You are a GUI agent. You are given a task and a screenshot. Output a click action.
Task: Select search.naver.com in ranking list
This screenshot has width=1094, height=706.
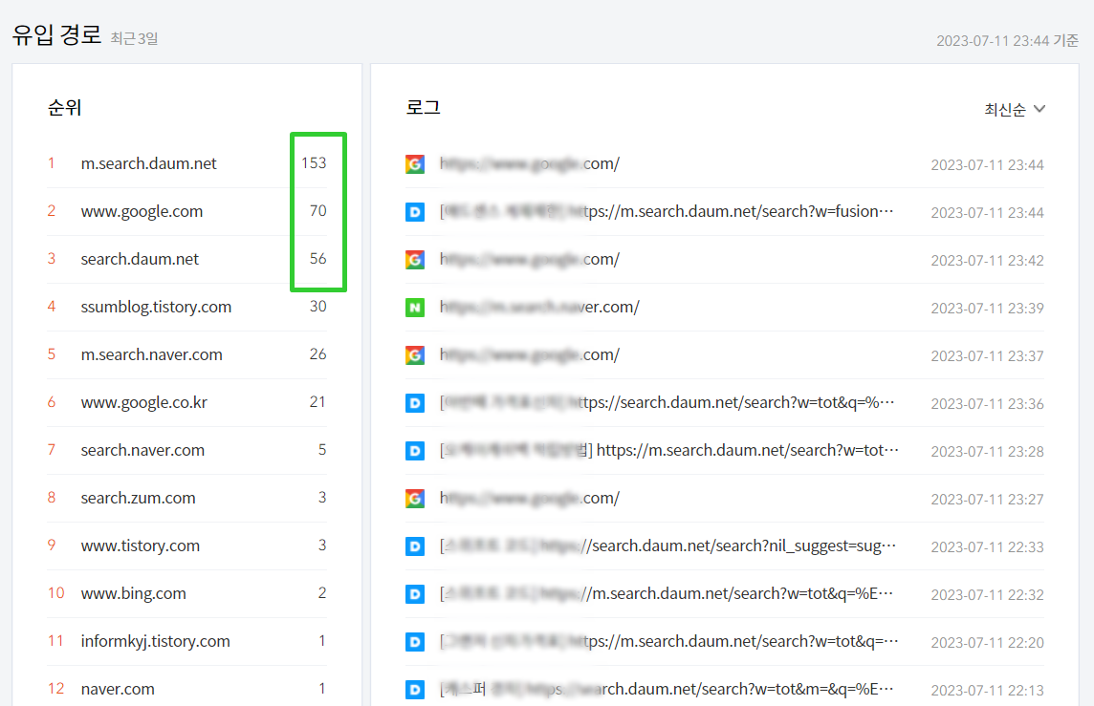[x=142, y=450]
